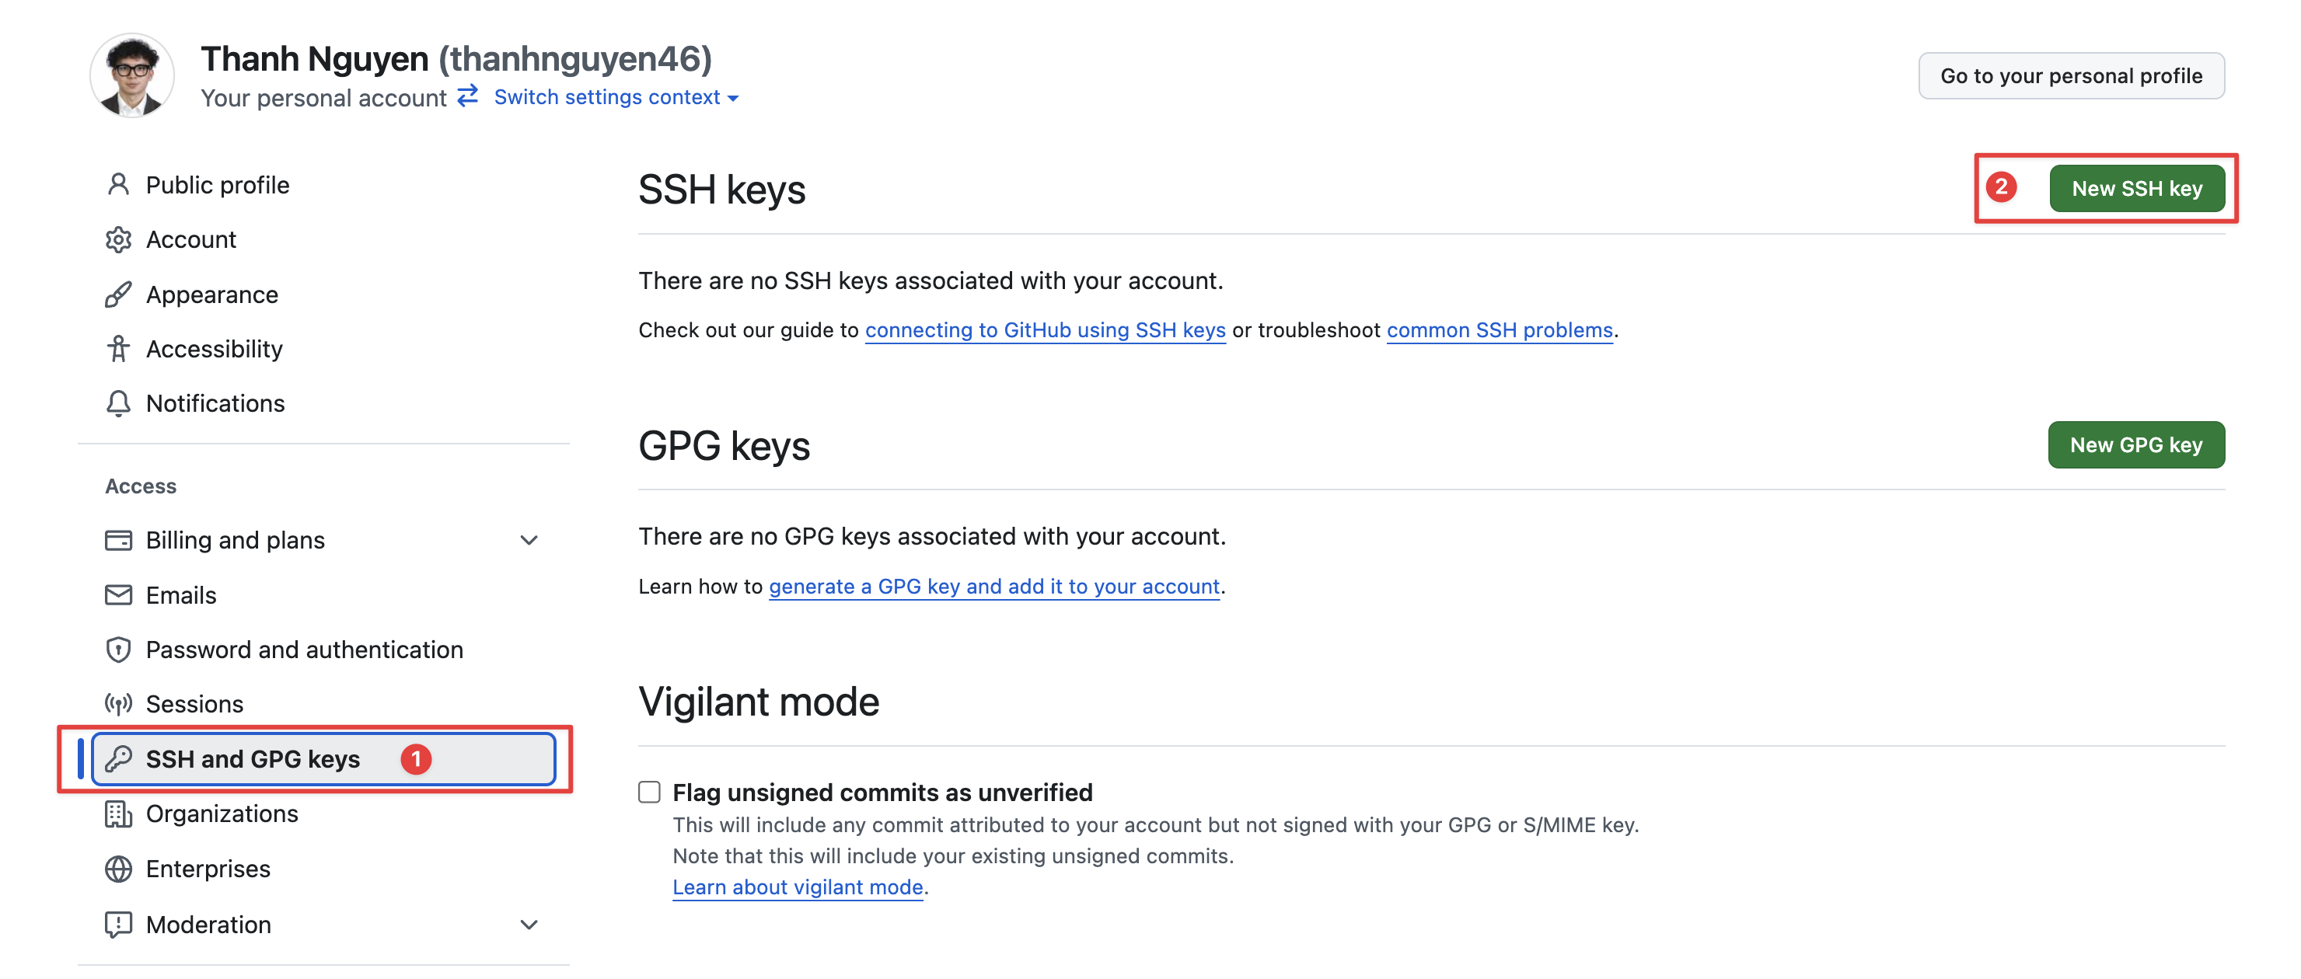Image resolution: width=2301 pixels, height=979 pixels.
Task: Click the Sessions broadcast icon
Action: pyautogui.click(x=118, y=704)
